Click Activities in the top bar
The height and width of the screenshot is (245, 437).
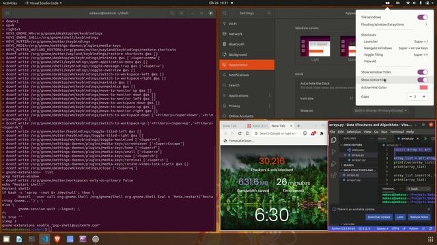pos(10,3)
